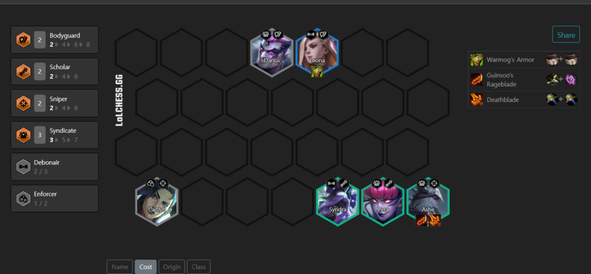Click the Guinsoo's Rageblade item icon in list
Viewport: 591px width, 274px height.
[476, 79]
